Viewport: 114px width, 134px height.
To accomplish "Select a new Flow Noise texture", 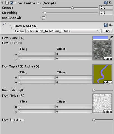I will pos(108,111).
